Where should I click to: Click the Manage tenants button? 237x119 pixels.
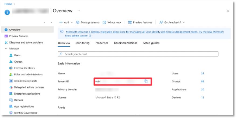point(88,23)
